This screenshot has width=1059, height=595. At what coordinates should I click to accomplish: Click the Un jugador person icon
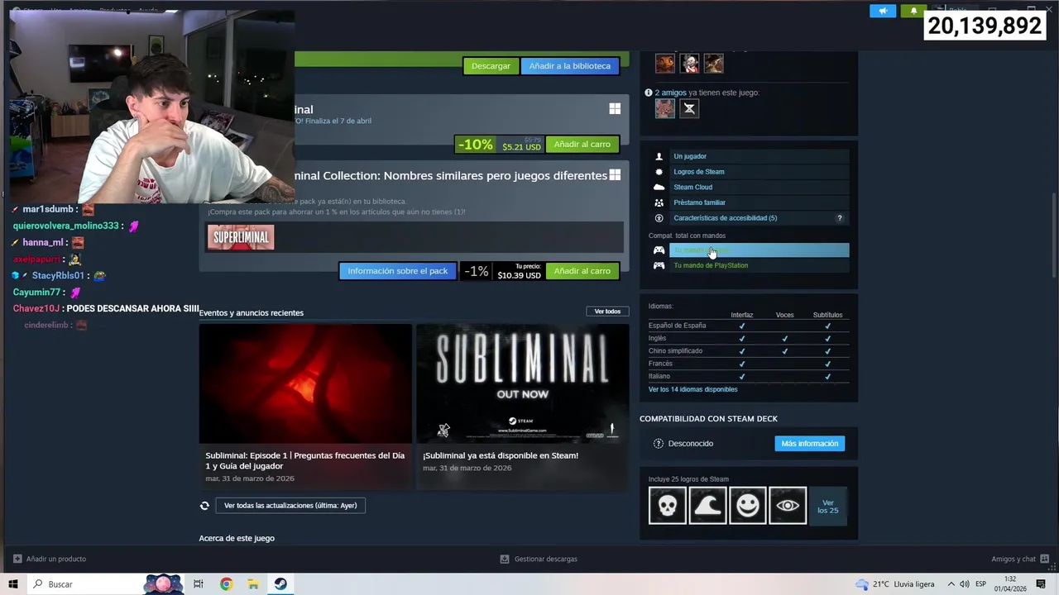click(x=659, y=156)
